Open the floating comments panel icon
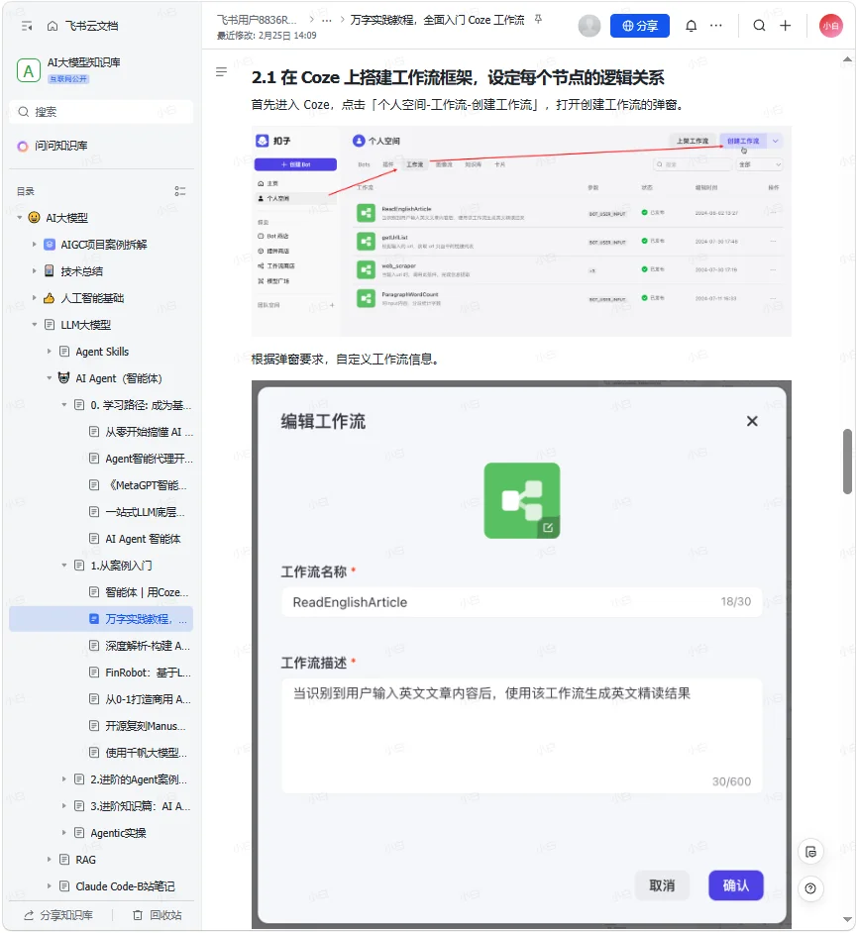Viewport: 858px width, 933px height. [x=811, y=852]
